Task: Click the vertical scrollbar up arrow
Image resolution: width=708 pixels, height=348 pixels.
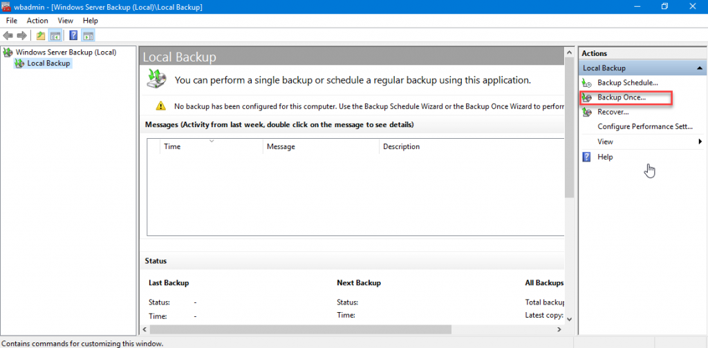Action: [x=569, y=52]
